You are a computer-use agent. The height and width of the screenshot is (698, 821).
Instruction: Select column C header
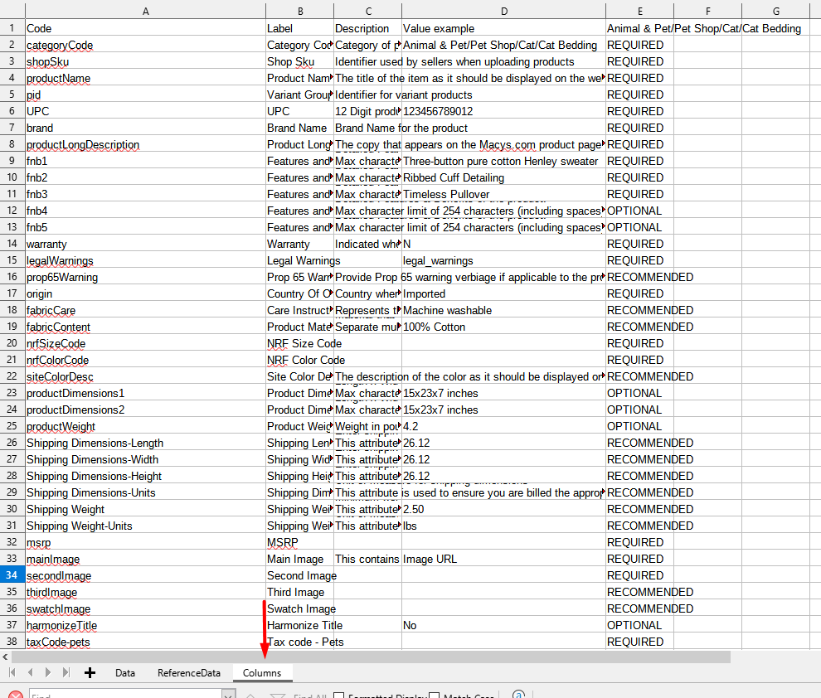368,11
